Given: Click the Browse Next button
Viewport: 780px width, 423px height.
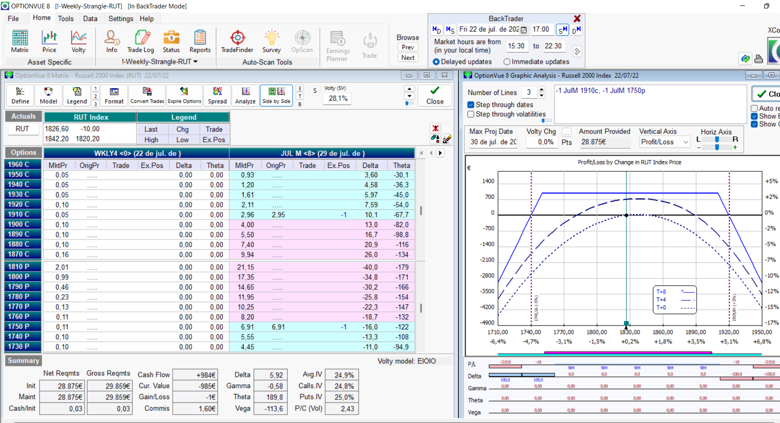Looking at the screenshot, I should [408, 58].
